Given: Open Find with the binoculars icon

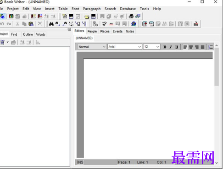Looking at the screenshot, I should [x=51, y=24].
